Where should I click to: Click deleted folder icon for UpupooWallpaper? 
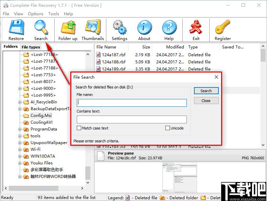[26, 143]
